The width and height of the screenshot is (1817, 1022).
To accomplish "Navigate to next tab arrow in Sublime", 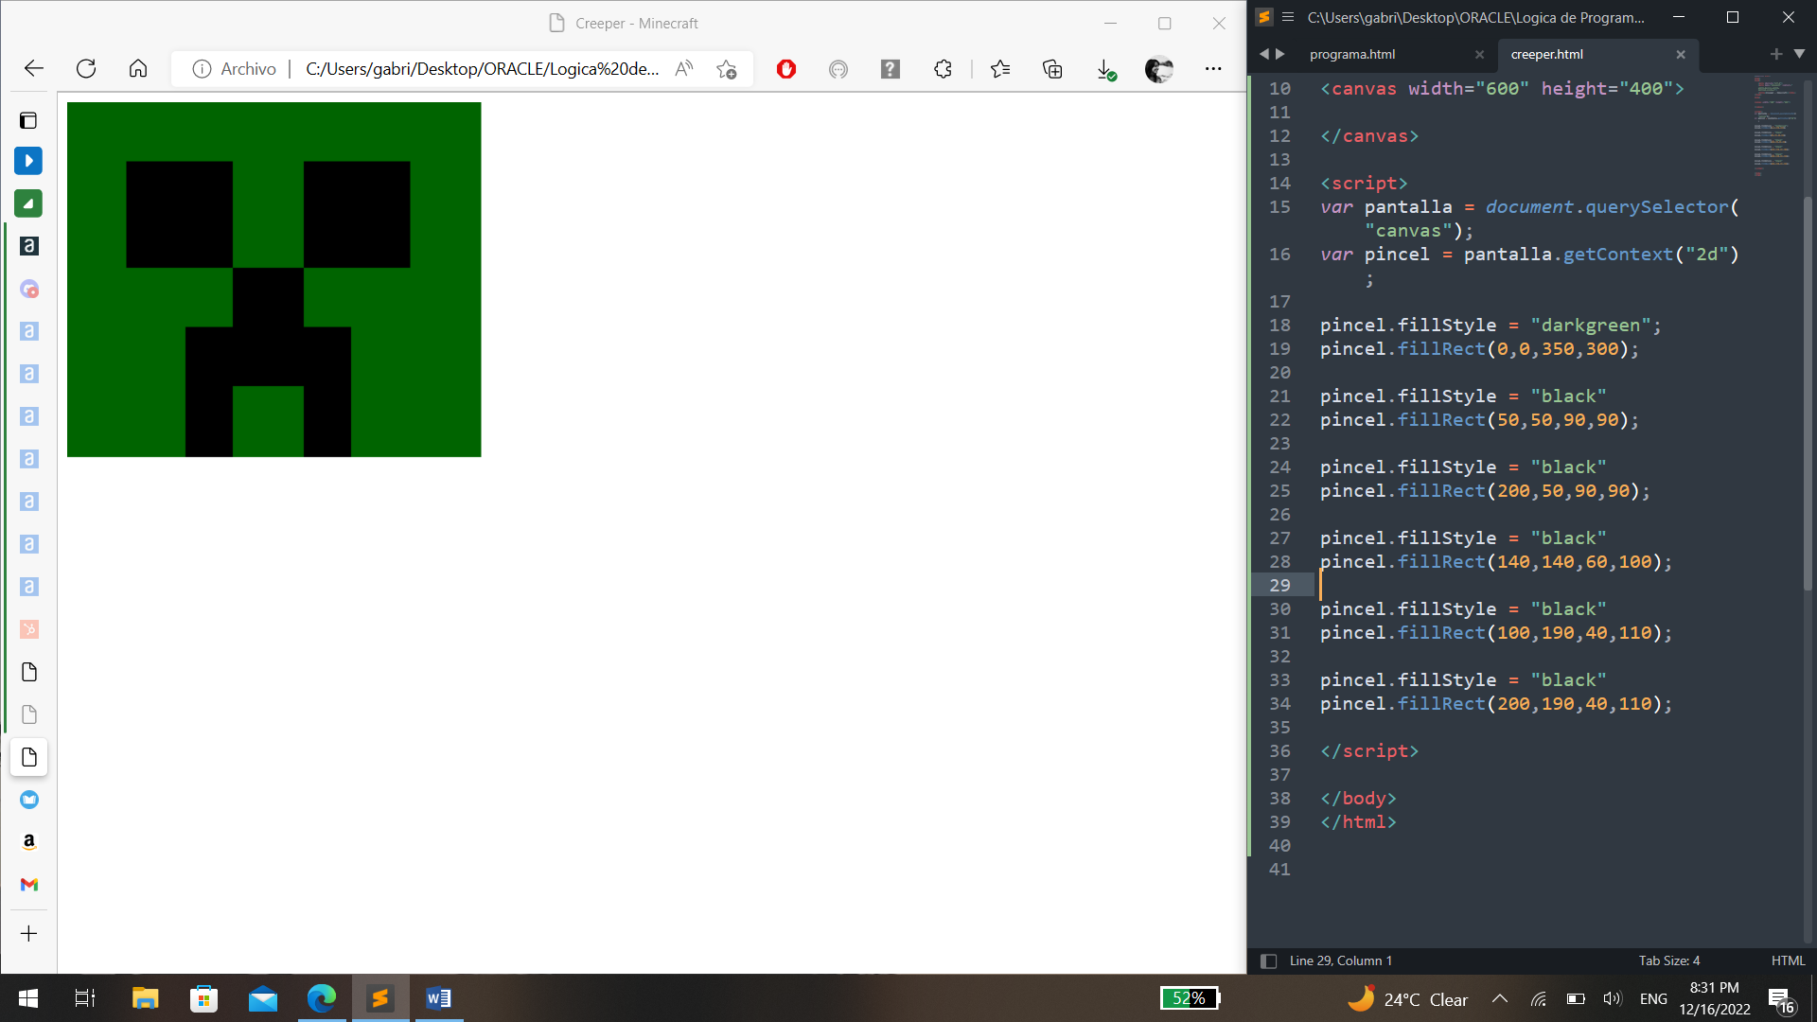I will [x=1279, y=54].
